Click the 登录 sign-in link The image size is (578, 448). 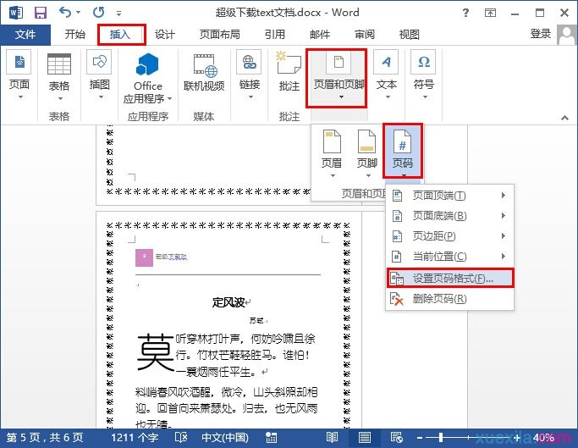(541, 34)
